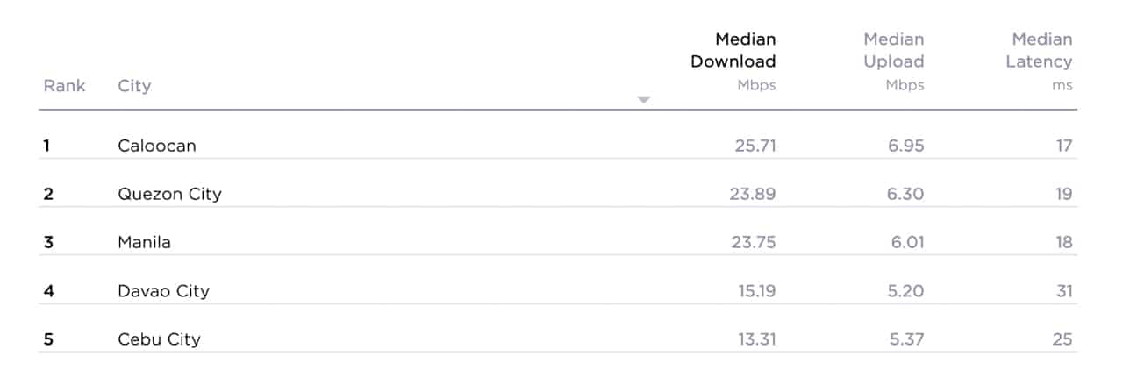Click Cebu City's 5.37 upload value
The image size is (1123, 385).
[906, 339]
